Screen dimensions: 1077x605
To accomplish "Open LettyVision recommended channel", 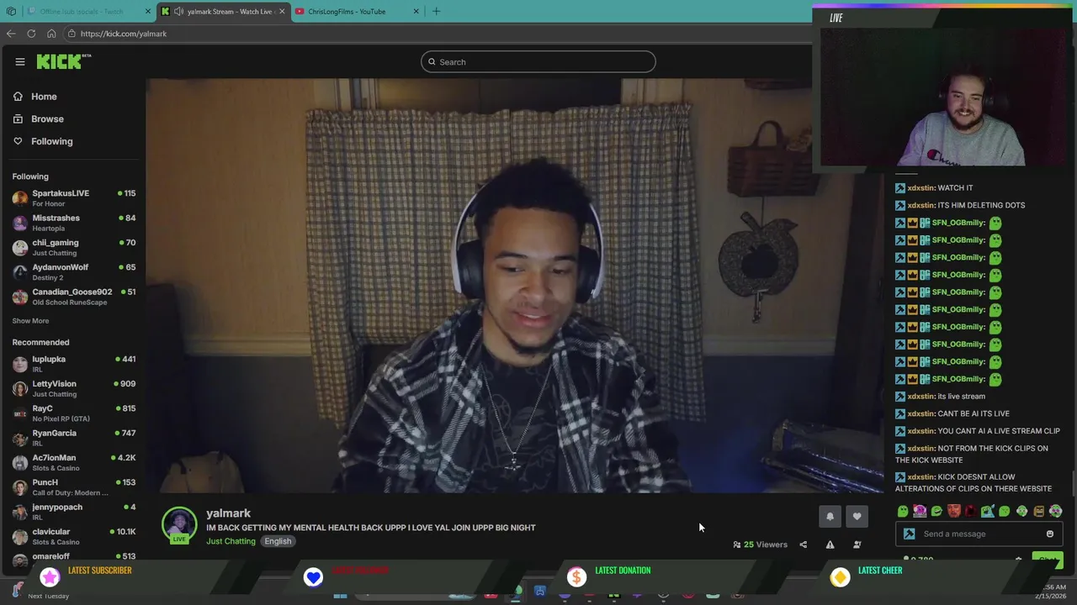I will 74,388.
